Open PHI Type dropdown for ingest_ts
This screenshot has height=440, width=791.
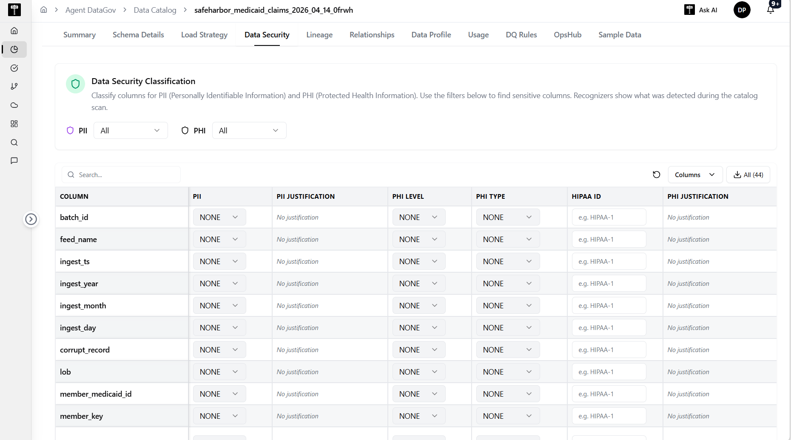click(508, 261)
